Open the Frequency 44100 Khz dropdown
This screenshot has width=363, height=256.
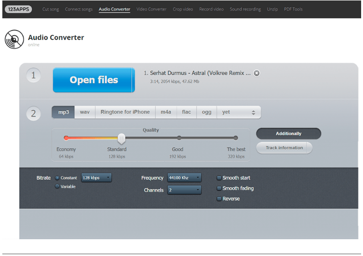tap(184, 178)
